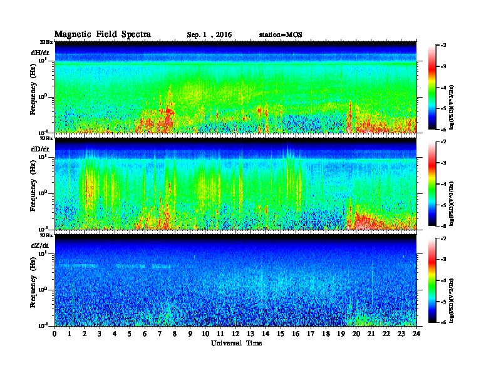Click hour tick label '15' on time axis
The width and height of the screenshot is (496, 383).
pos(281,334)
